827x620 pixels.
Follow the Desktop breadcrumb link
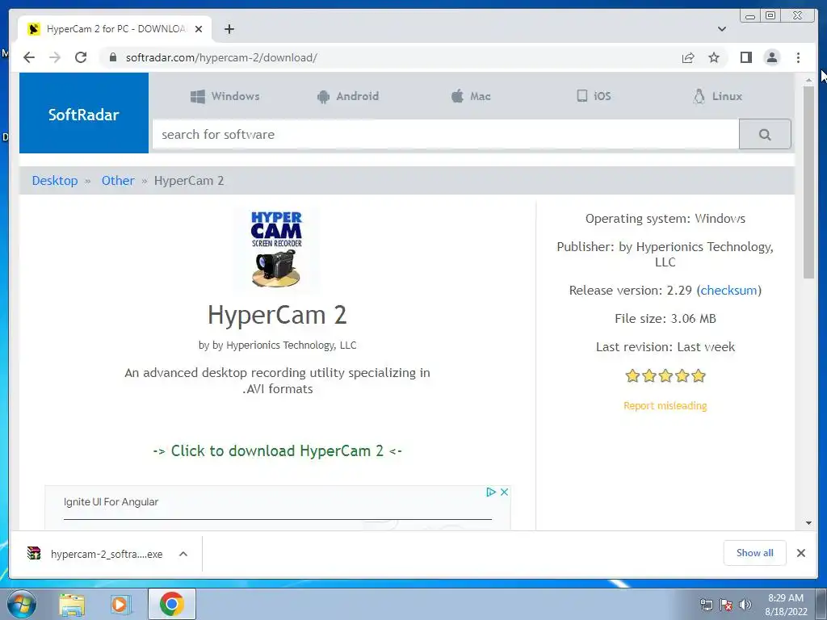(x=55, y=181)
